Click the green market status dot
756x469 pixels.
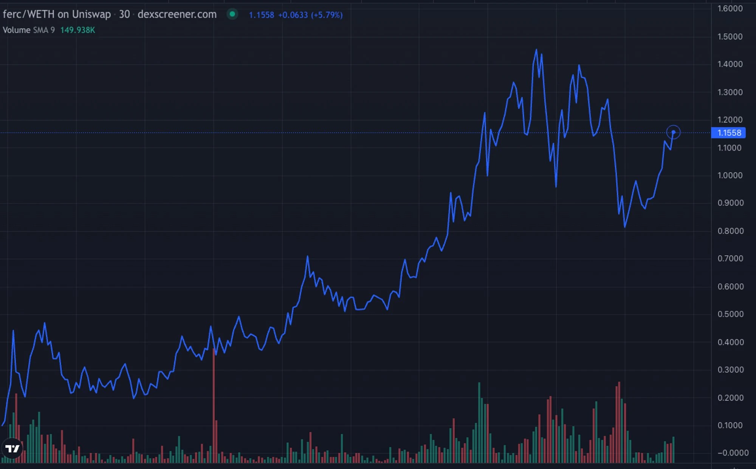tap(232, 14)
